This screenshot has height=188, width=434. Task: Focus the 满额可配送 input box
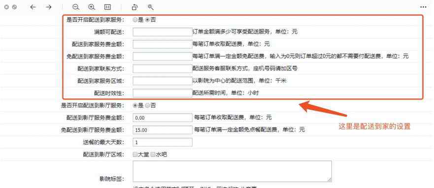click(163, 32)
